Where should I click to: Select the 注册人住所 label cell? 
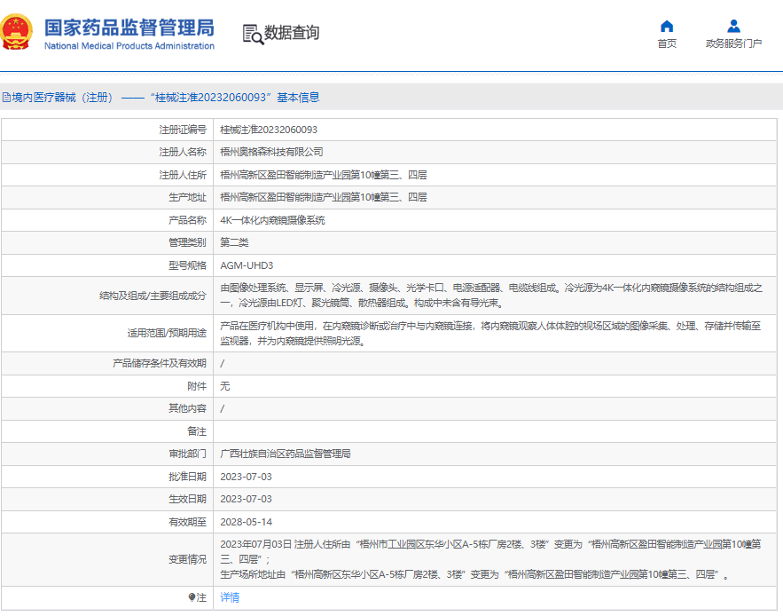tap(107, 175)
